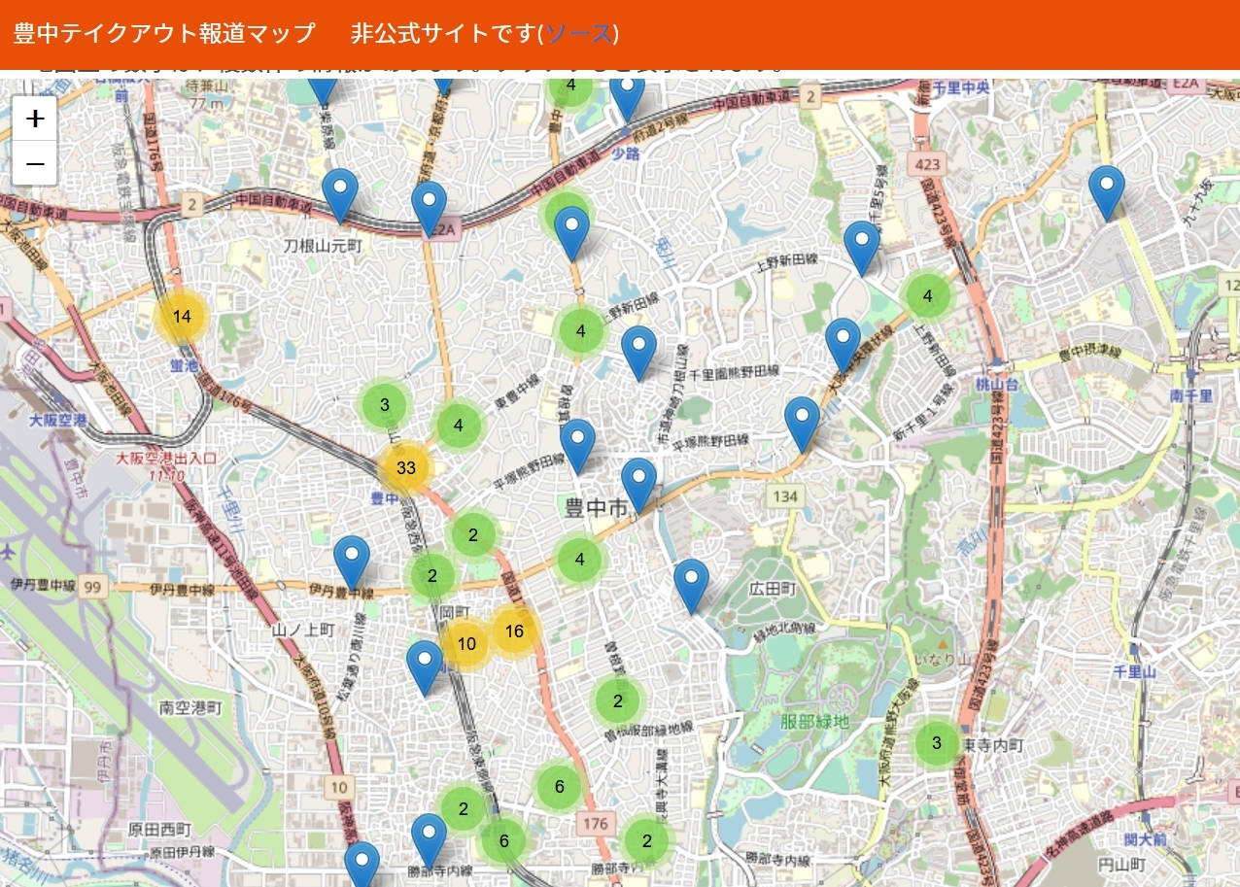Click green cluster 2 near 曽根服部緑地線
Viewport: 1240px width, 887px height.
pyautogui.click(x=617, y=699)
